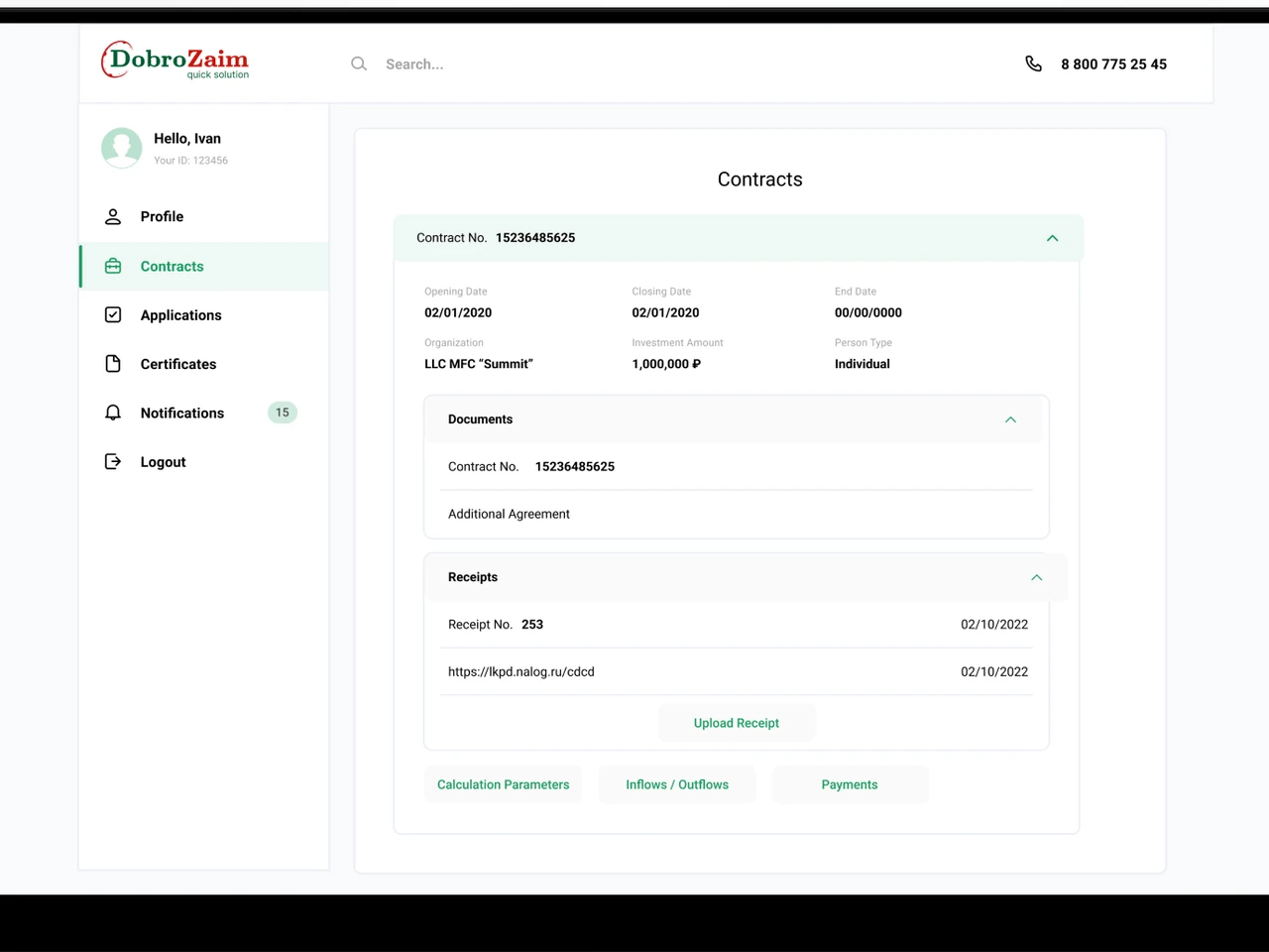1269x952 pixels.
Task: Choose Logout in sidebar
Action: point(204,461)
